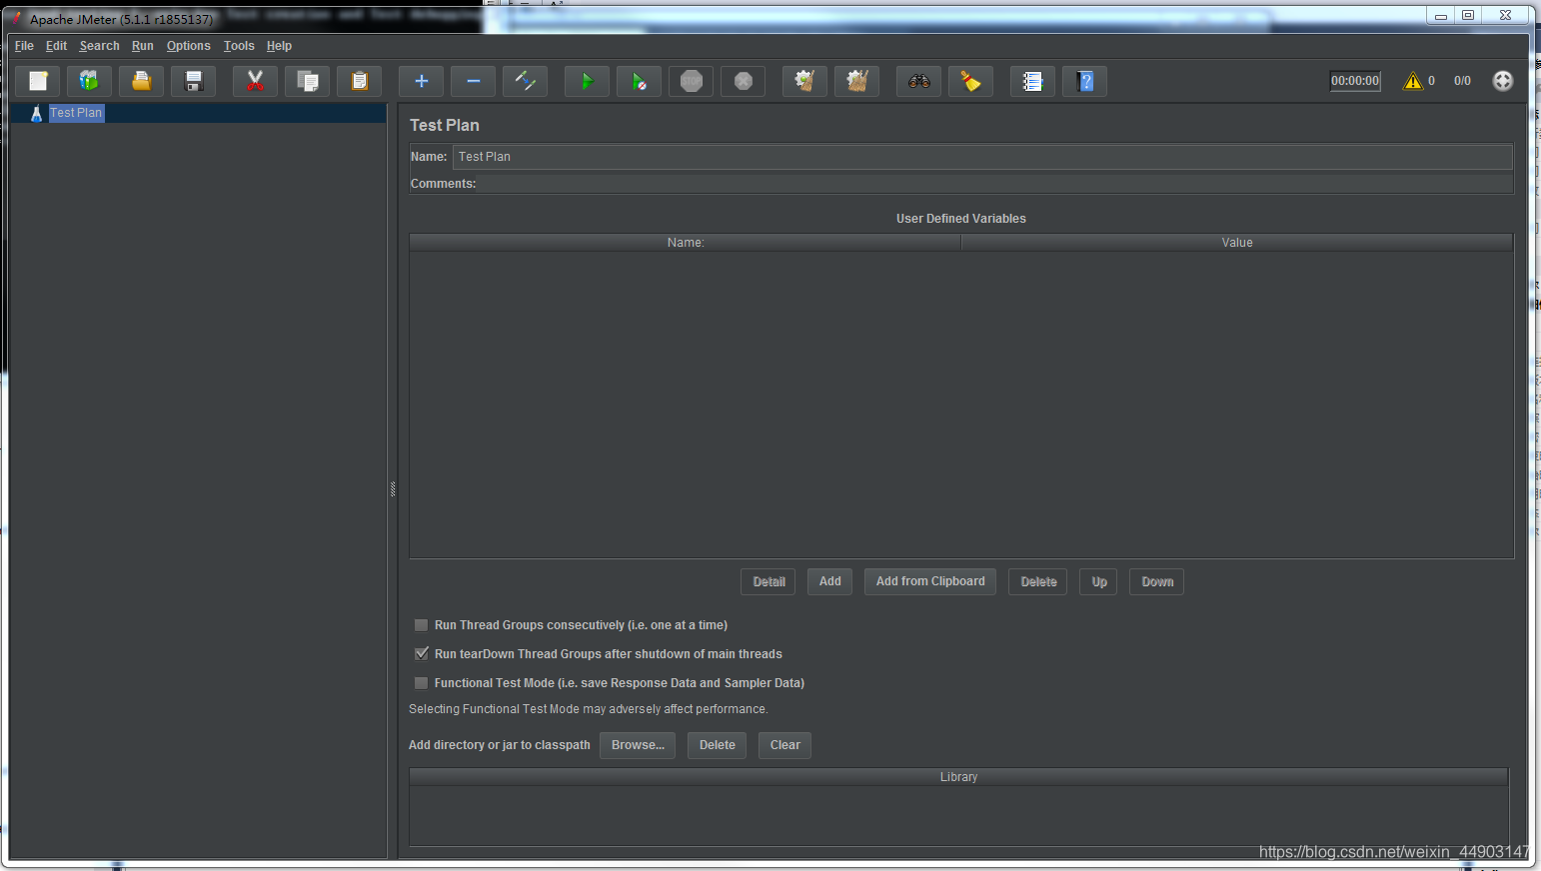The image size is (1541, 871).
Task: Clear all results with double broom icon
Action: click(x=857, y=81)
